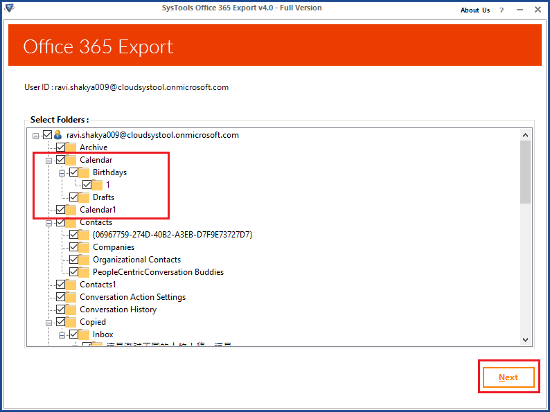Select the Organizational Contacts folder icon
The image size is (550, 412).
click(x=84, y=260)
